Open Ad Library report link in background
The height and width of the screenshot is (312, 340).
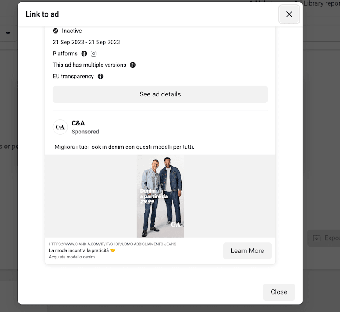[321, 3]
